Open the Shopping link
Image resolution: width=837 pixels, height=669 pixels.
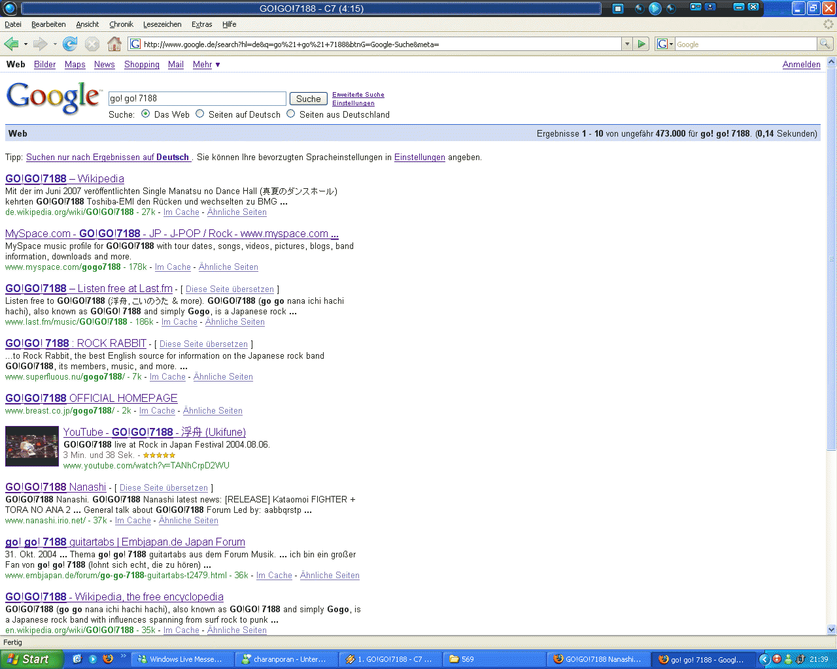pyautogui.click(x=142, y=65)
